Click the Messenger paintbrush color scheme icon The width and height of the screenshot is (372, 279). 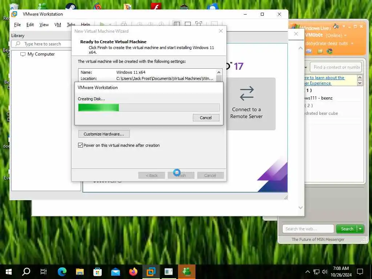click(x=336, y=26)
